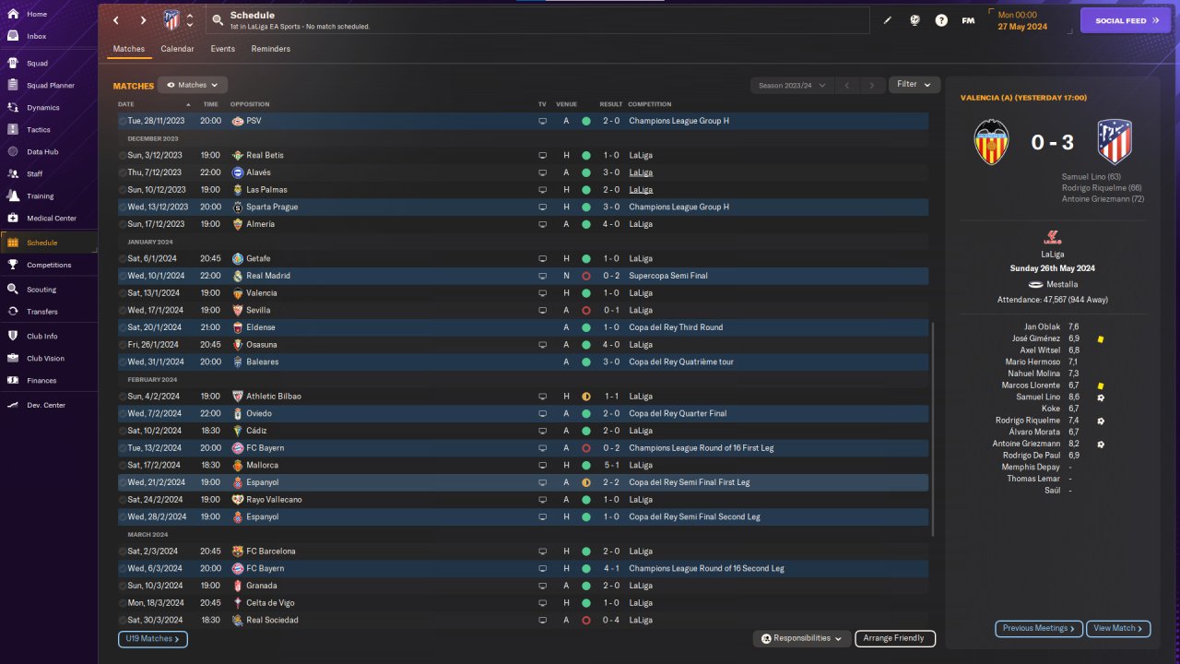1180x664 pixels.
Task: Click the 5 - 1 result against Mallorca
Action: (x=611, y=466)
